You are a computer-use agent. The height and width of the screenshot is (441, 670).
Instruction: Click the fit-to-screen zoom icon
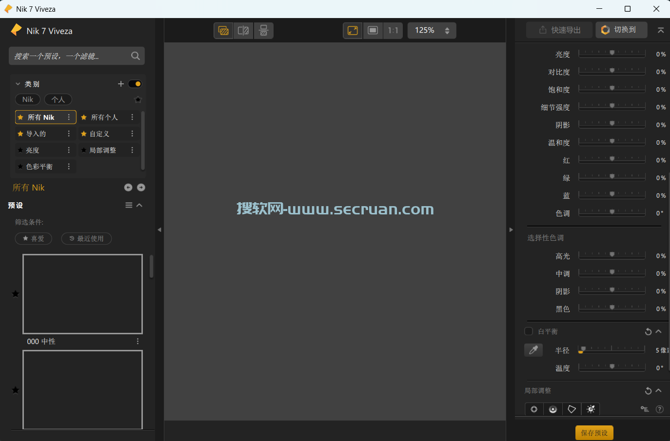coord(353,31)
